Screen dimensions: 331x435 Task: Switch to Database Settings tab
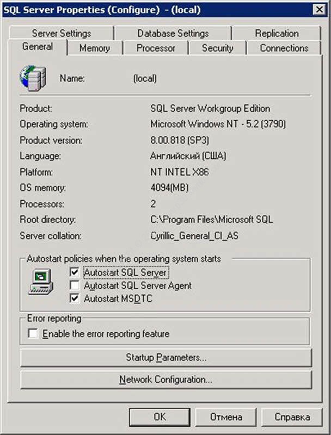(173, 34)
